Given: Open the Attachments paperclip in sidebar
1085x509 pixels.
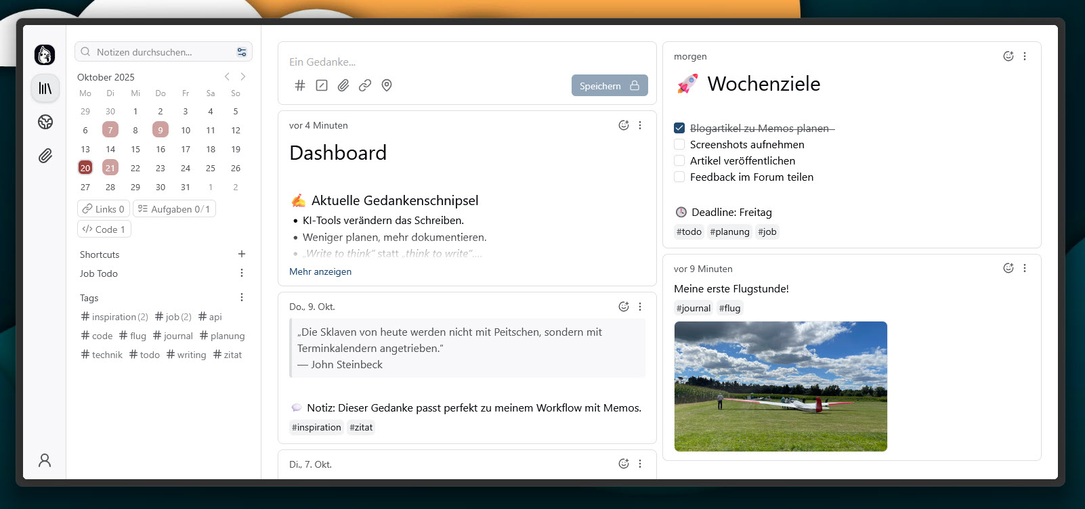Looking at the screenshot, I should pos(45,156).
